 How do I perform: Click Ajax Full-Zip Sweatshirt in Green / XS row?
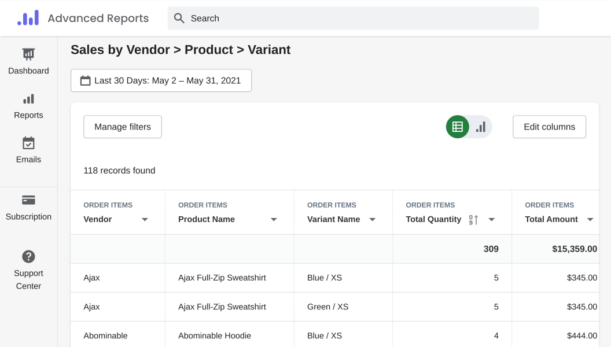[222, 307]
